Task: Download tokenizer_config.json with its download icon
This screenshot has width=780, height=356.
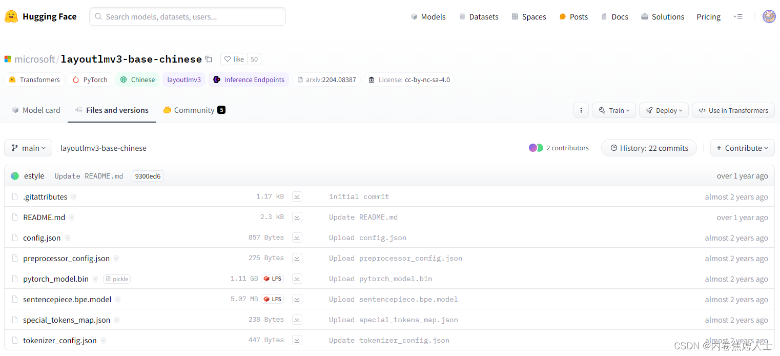Action: 297,340
